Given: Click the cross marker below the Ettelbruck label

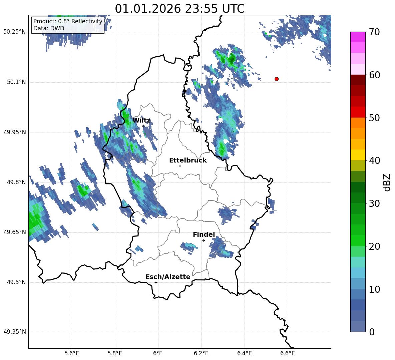Looking at the screenshot, I should [180, 166].
